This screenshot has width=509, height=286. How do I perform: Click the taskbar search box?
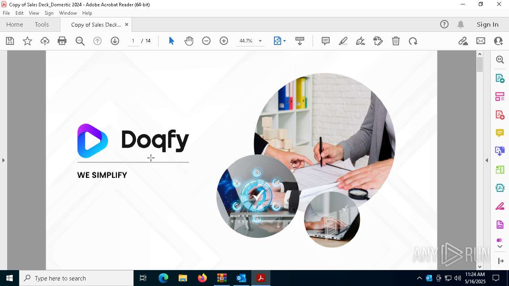point(76,278)
